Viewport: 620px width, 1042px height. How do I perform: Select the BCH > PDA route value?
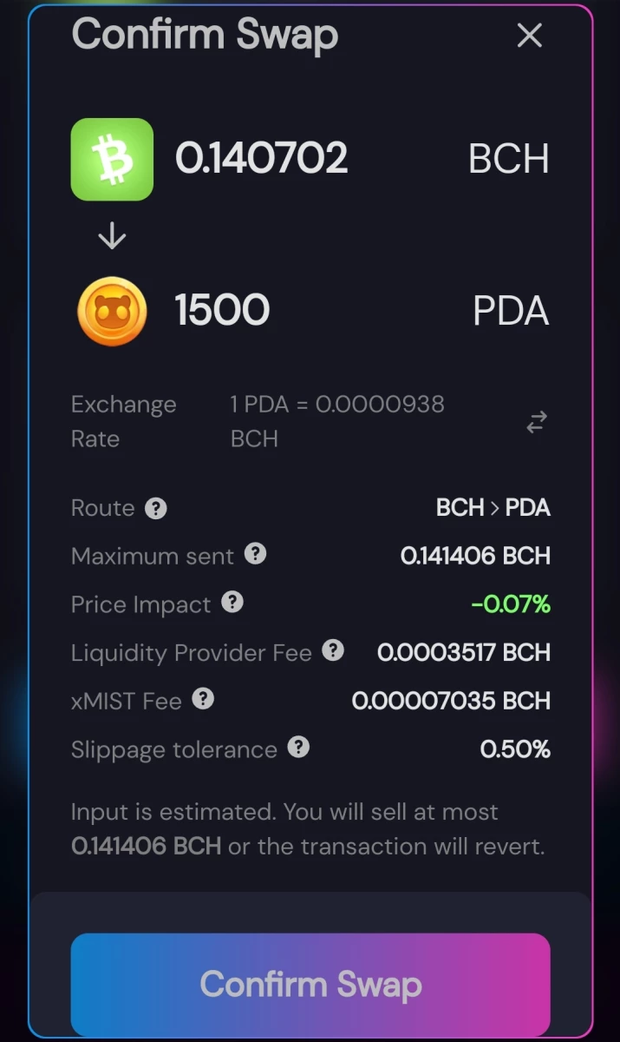pos(493,508)
